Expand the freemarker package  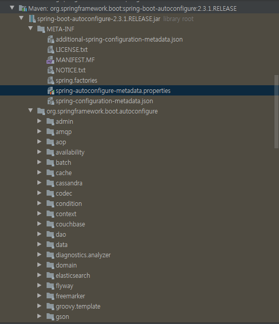tap(39, 296)
